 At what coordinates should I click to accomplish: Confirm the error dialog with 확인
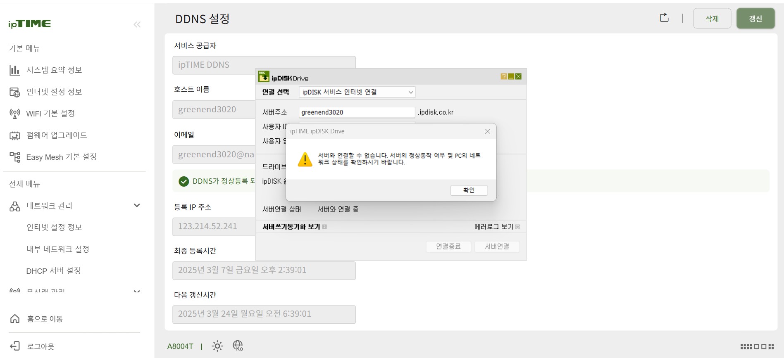(x=469, y=190)
